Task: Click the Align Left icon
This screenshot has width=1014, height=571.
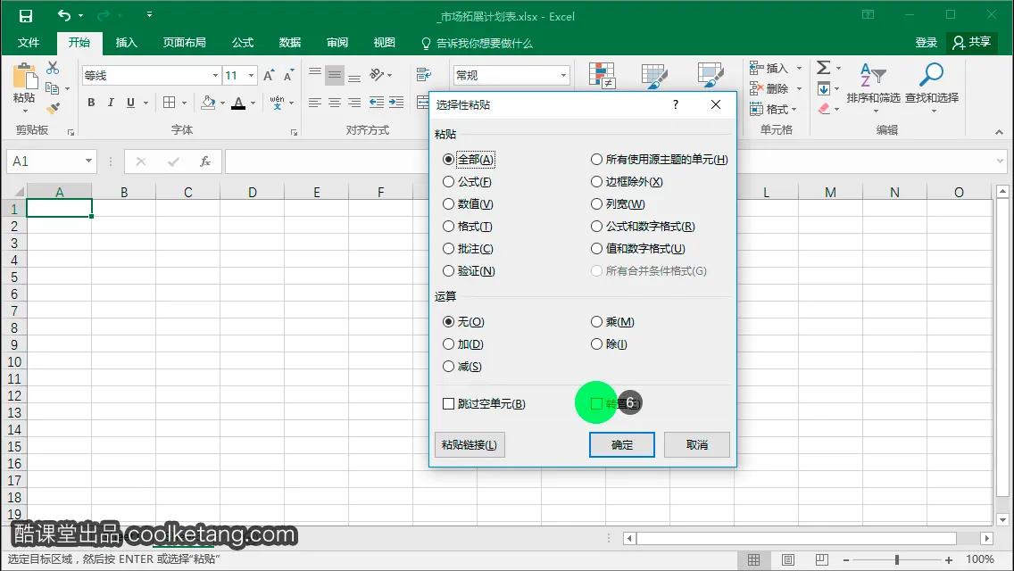Action: pyautogui.click(x=315, y=103)
